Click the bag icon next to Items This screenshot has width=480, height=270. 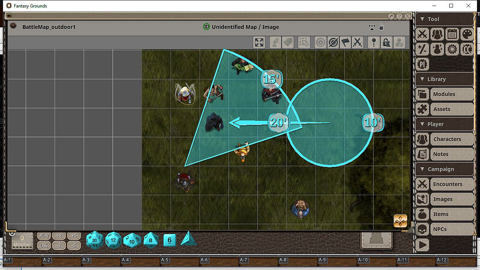422,214
